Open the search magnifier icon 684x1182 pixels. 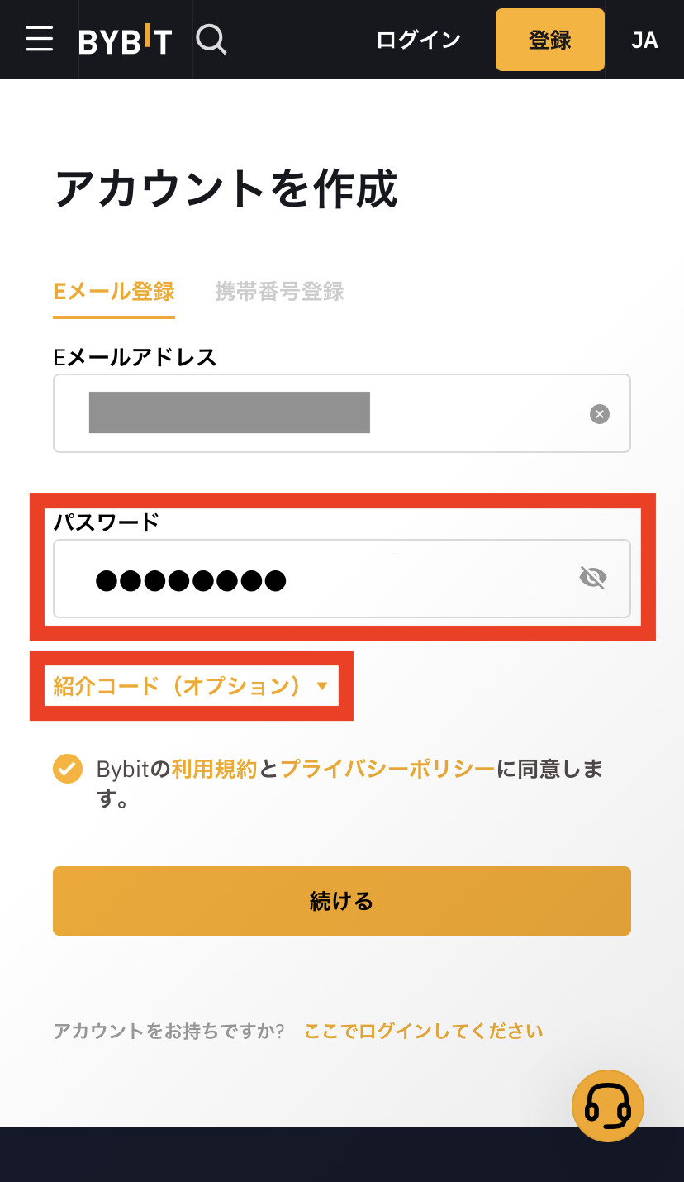pos(211,39)
